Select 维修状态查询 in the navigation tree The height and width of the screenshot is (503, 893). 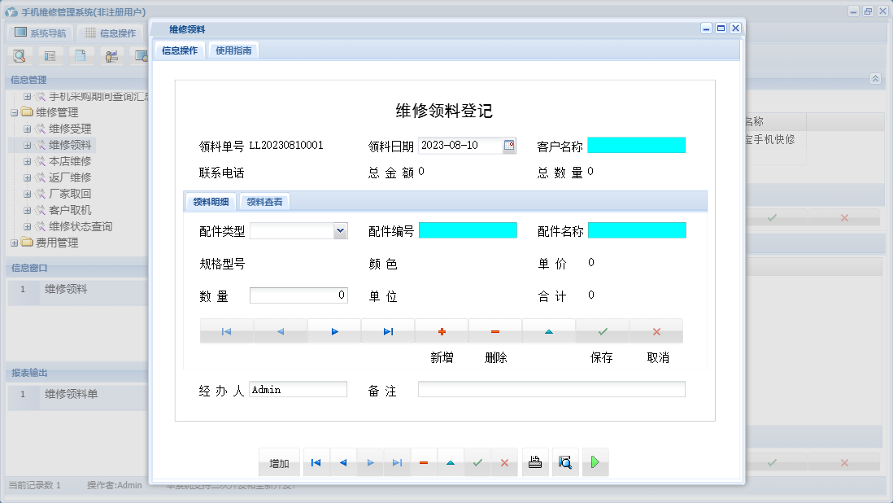click(x=79, y=225)
